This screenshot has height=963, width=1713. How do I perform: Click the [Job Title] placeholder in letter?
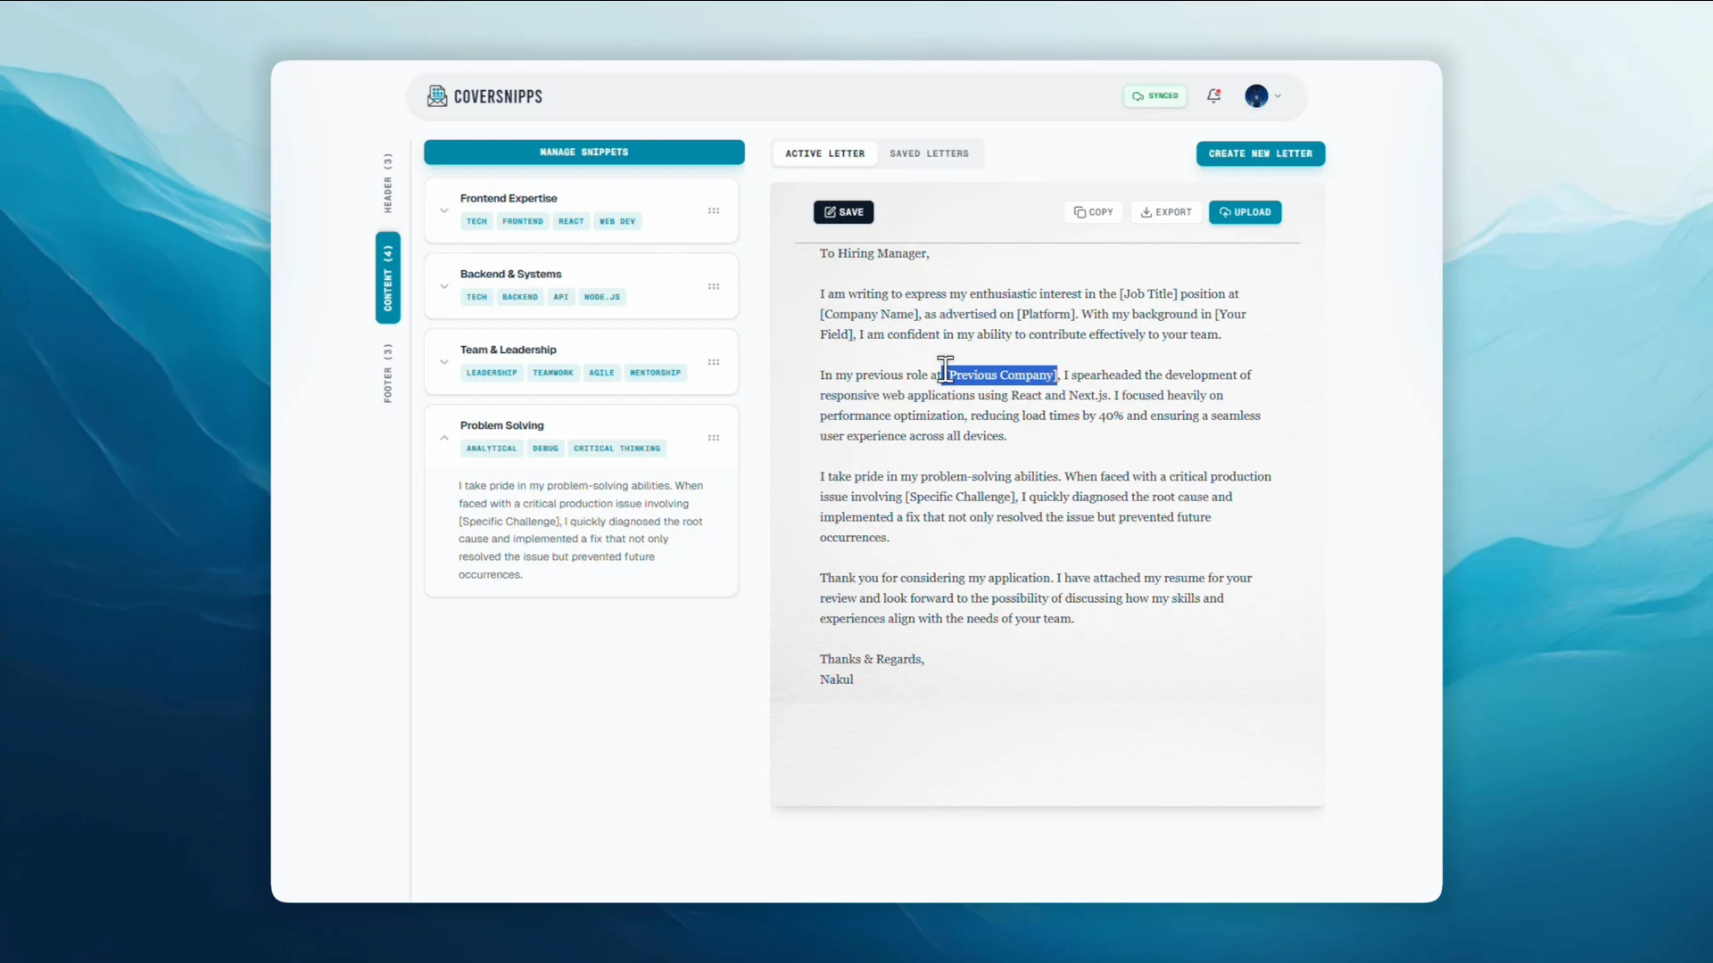click(x=1148, y=293)
